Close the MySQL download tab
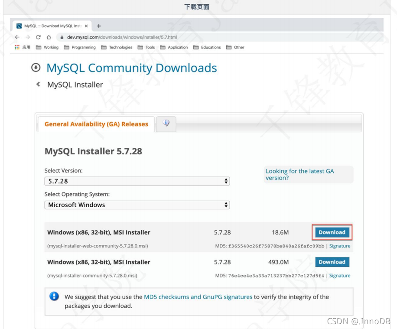The image size is (397, 329). coord(86,26)
